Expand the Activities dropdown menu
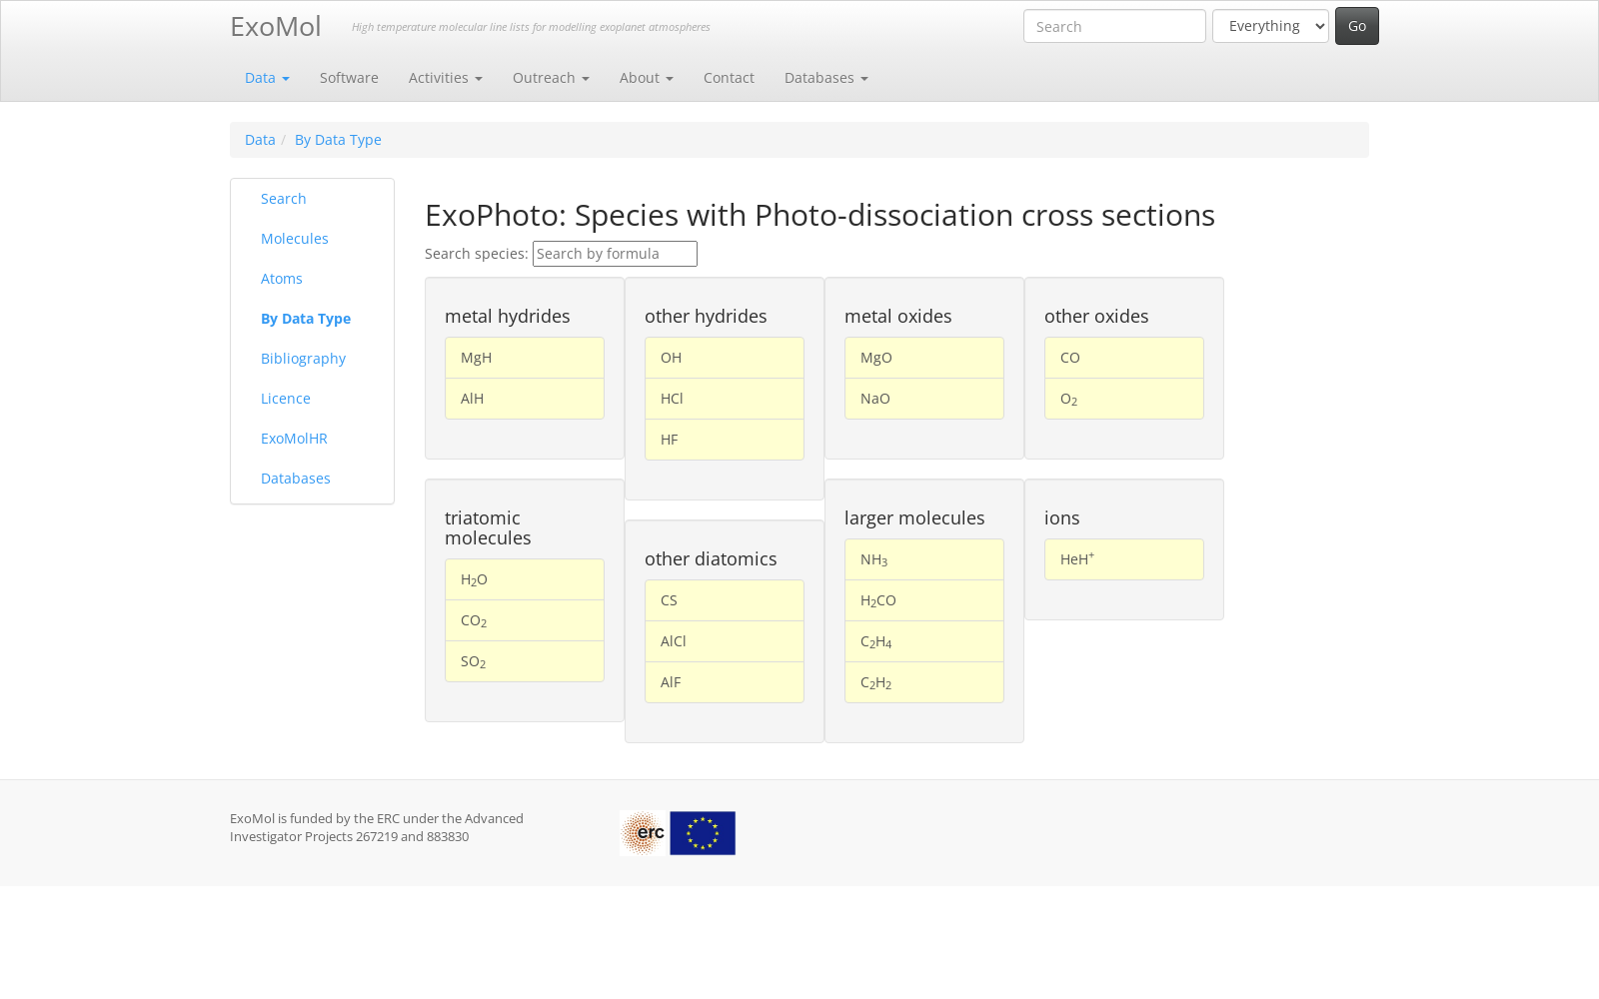Screen dimensions: 1599x999 click(x=445, y=78)
